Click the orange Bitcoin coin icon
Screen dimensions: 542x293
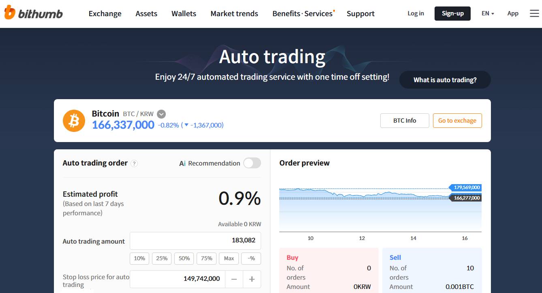pyautogui.click(x=74, y=121)
